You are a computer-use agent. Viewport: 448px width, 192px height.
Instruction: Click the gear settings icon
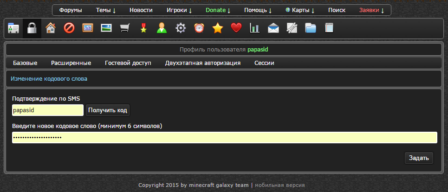(181, 28)
